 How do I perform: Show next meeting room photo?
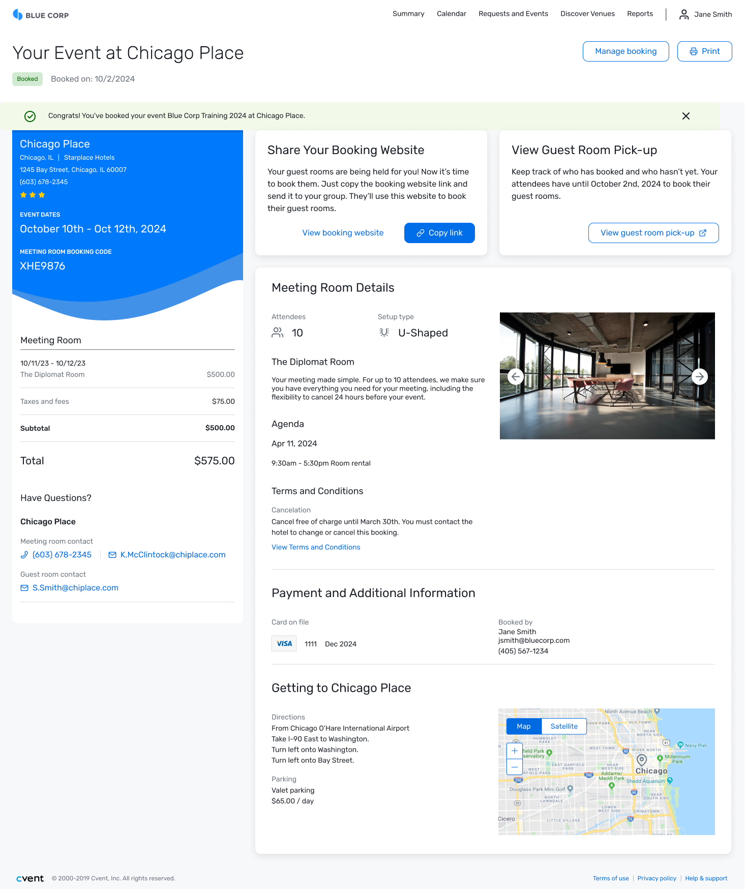coord(700,376)
